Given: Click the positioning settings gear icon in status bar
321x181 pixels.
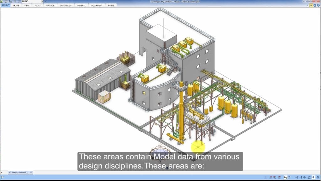Looking at the screenshot, I should (317, 177).
